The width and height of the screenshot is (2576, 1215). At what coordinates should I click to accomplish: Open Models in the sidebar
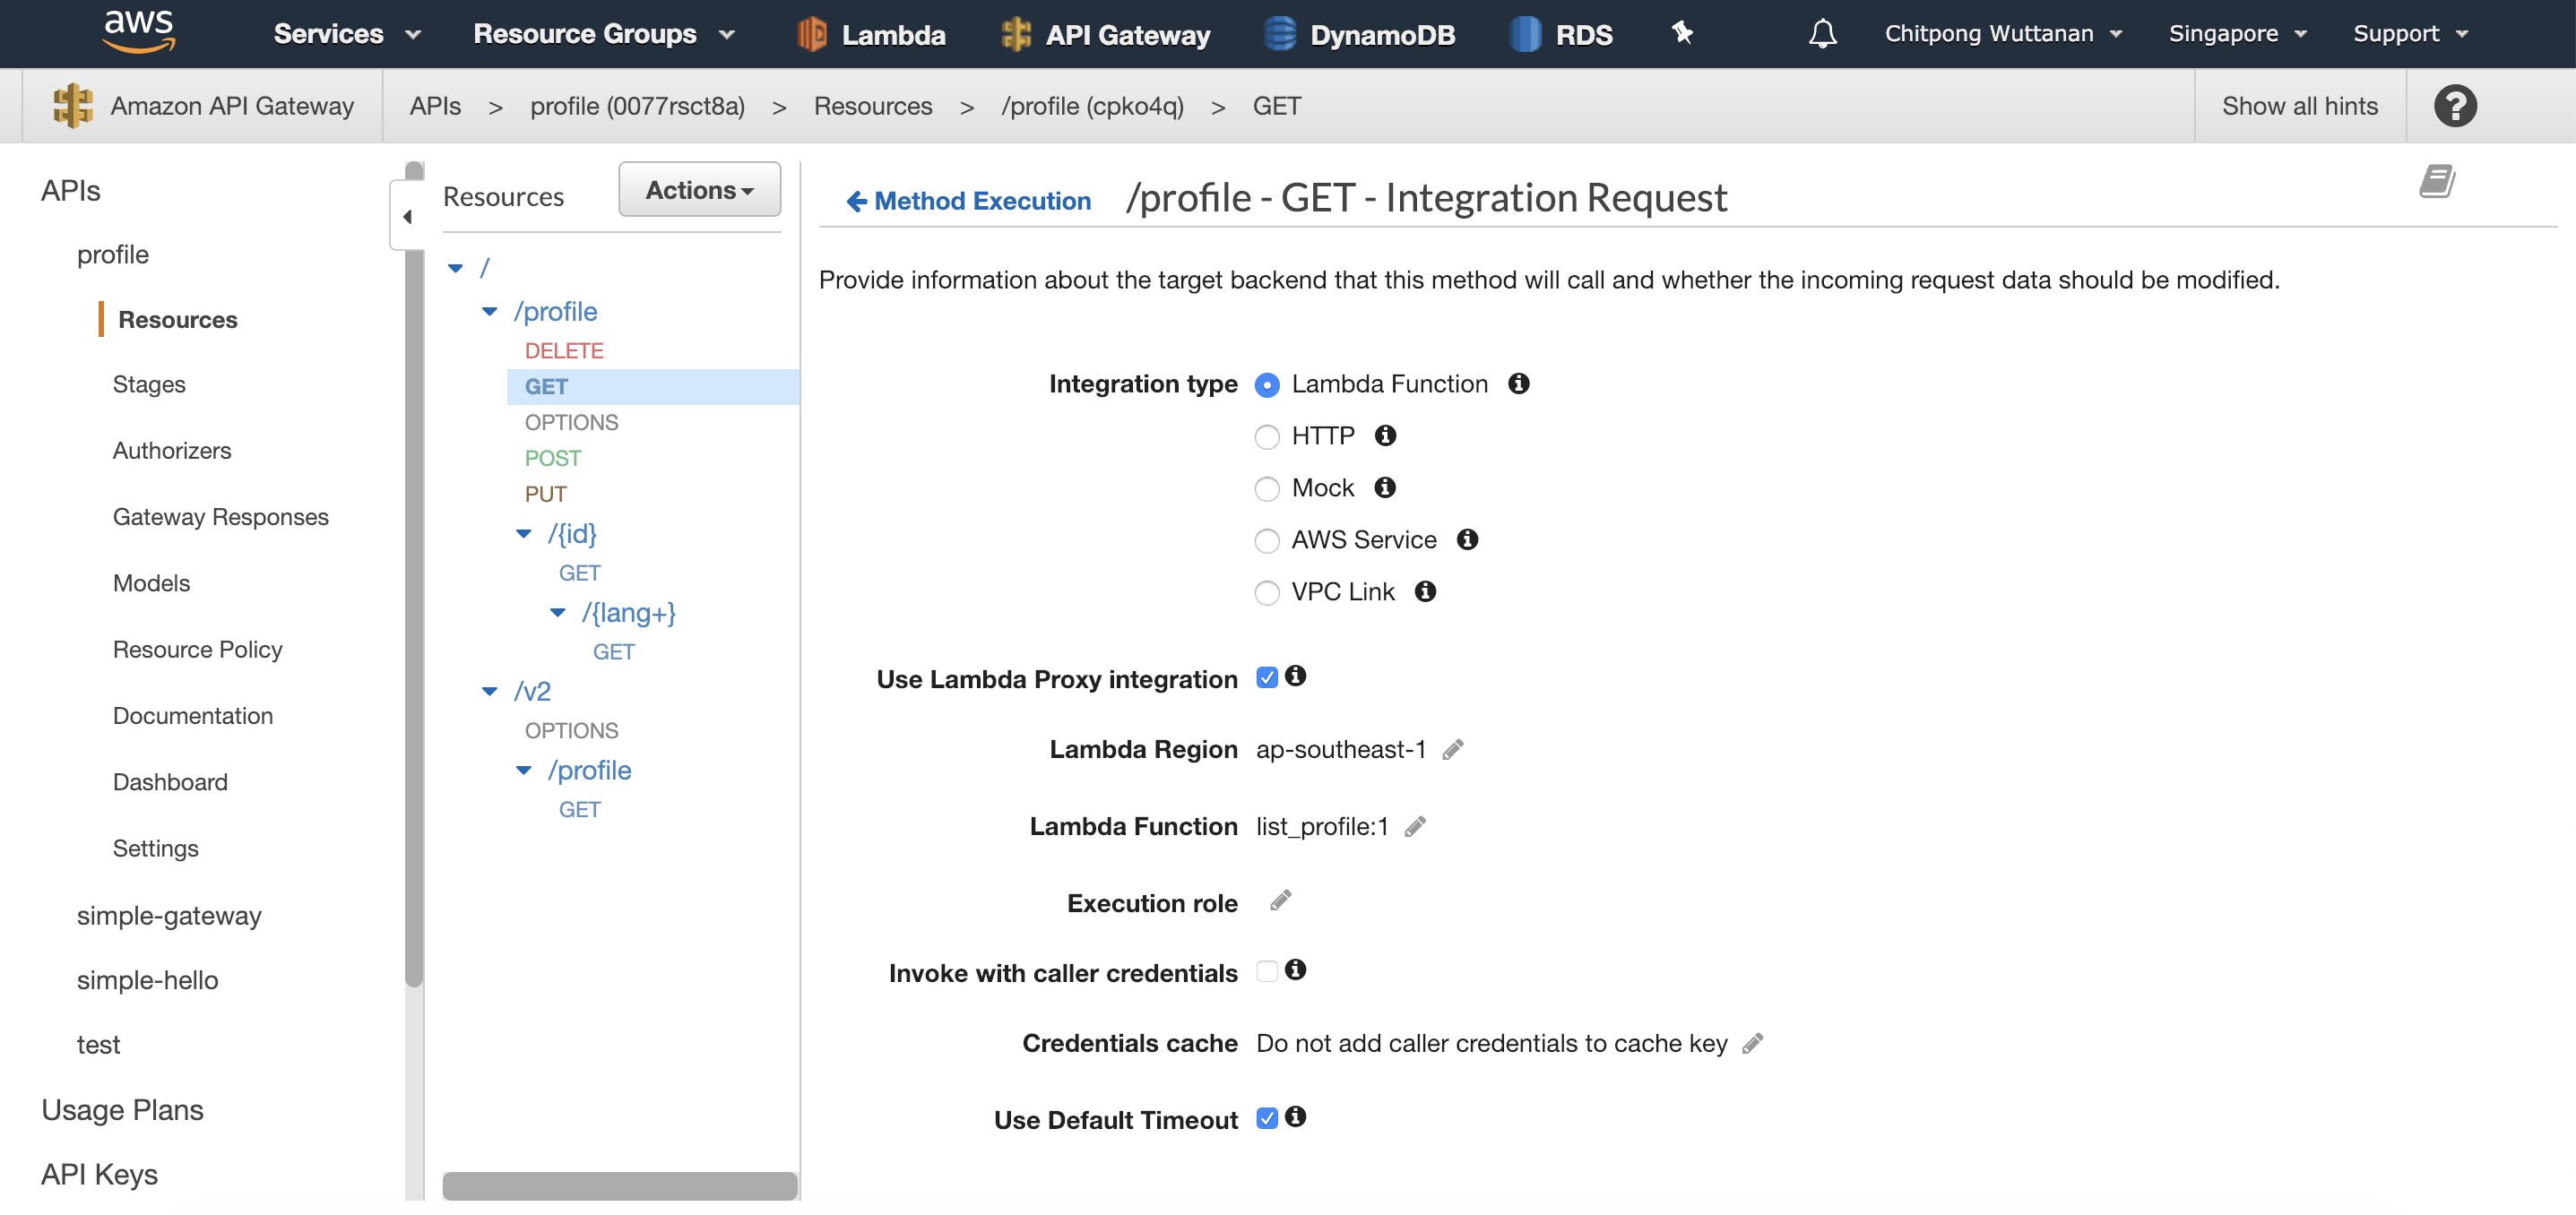[x=151, y=583]
